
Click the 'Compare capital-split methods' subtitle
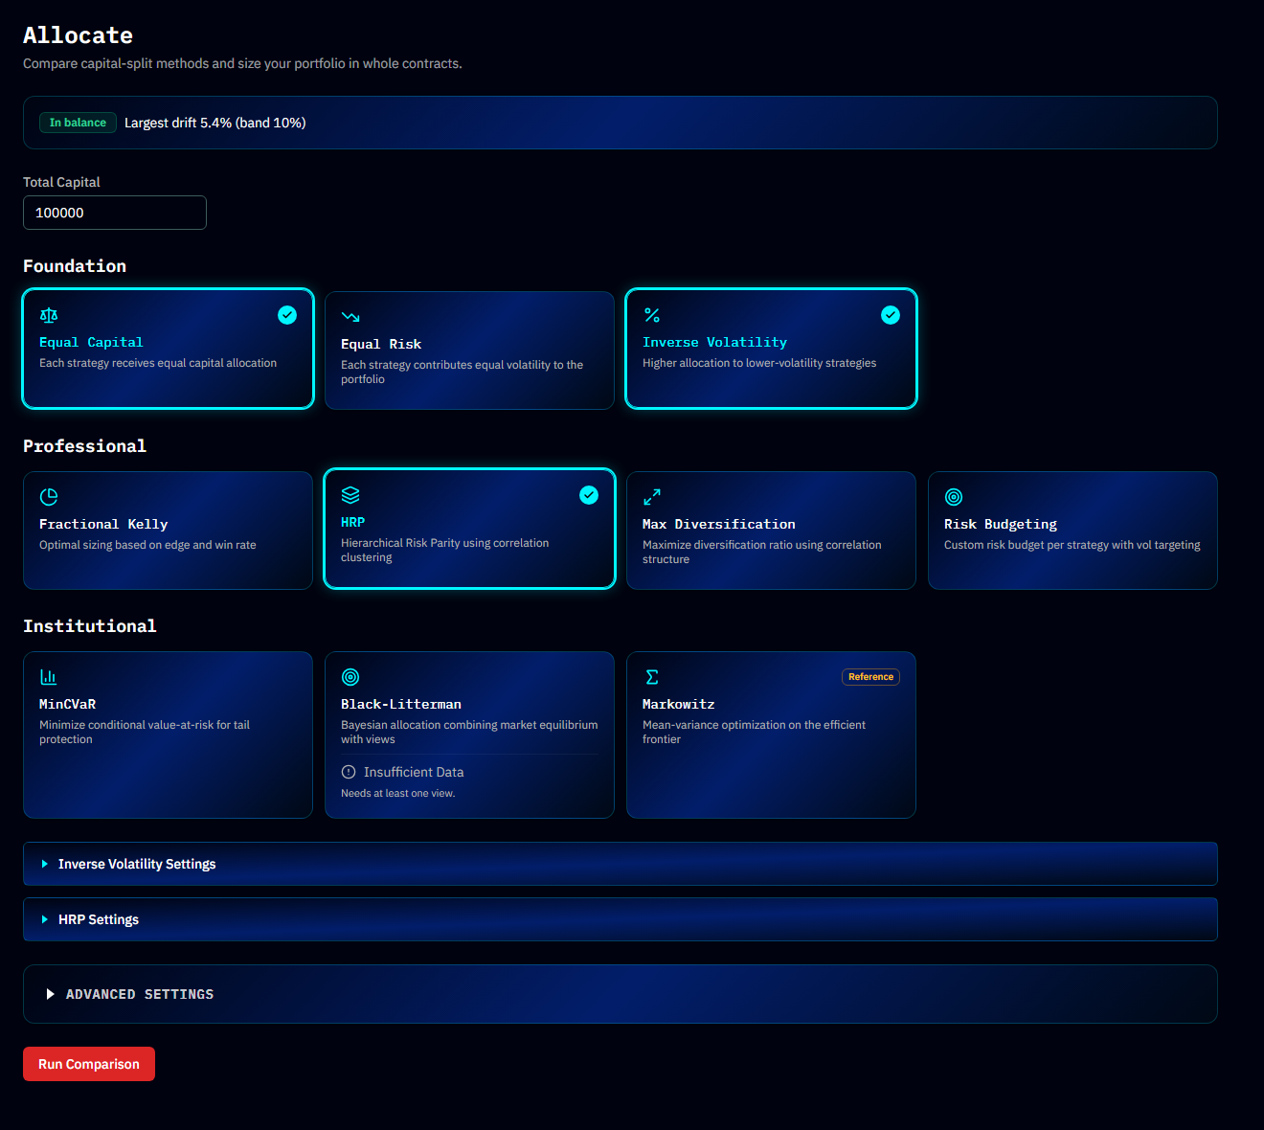pos(242,63)
